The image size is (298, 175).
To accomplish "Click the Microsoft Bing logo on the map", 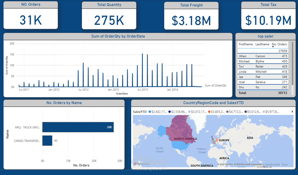I will point(141,164).
